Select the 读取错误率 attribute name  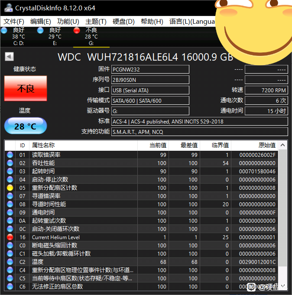click(x=46, y=155)
